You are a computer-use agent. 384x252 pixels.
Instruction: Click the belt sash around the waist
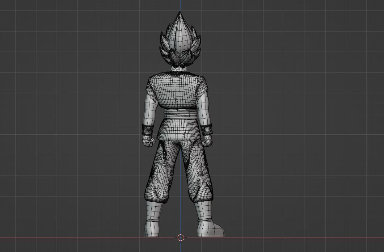click(180, 113)
